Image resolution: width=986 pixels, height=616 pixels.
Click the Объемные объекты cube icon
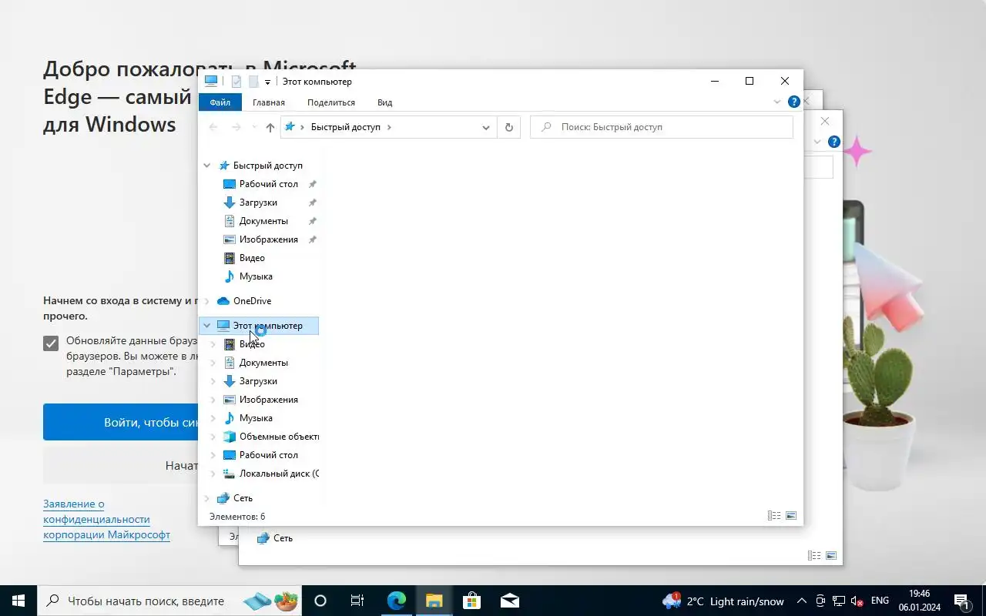click(229, 437)
